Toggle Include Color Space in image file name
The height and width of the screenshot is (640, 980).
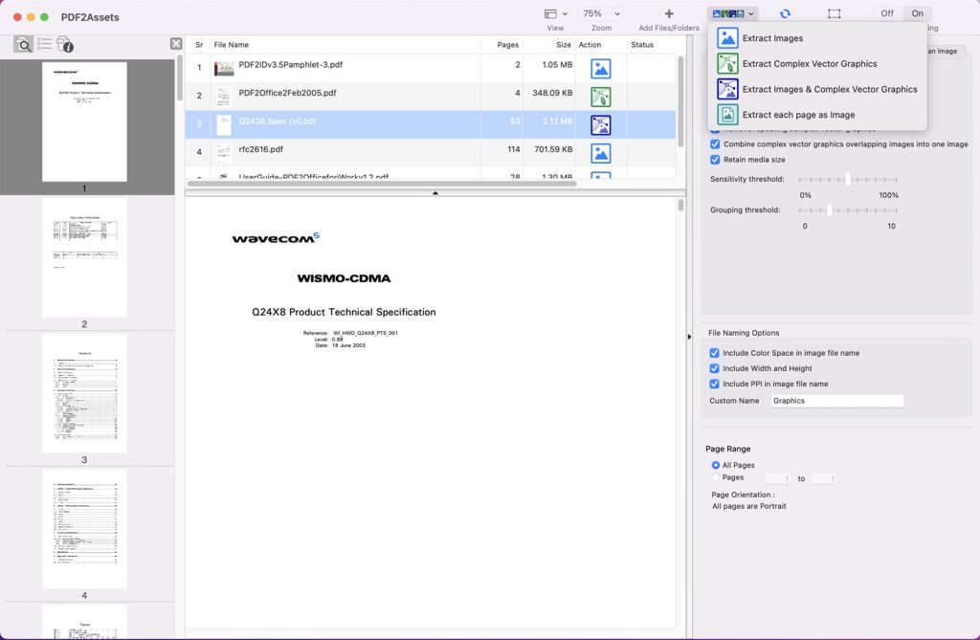click(x=714, y=353)
